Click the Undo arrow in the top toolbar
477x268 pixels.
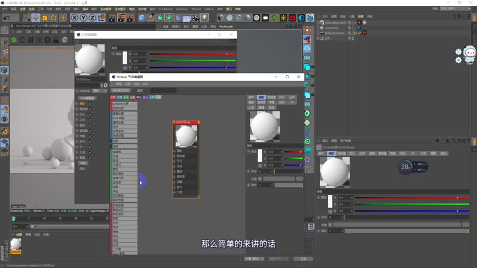pyautogui.click(x=6, y=18)
